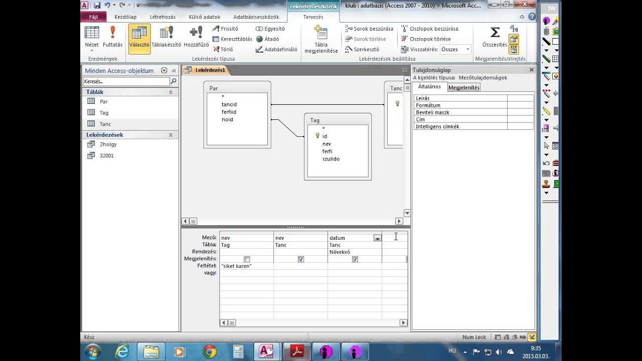Click the Növekvő sort cell

355,252
